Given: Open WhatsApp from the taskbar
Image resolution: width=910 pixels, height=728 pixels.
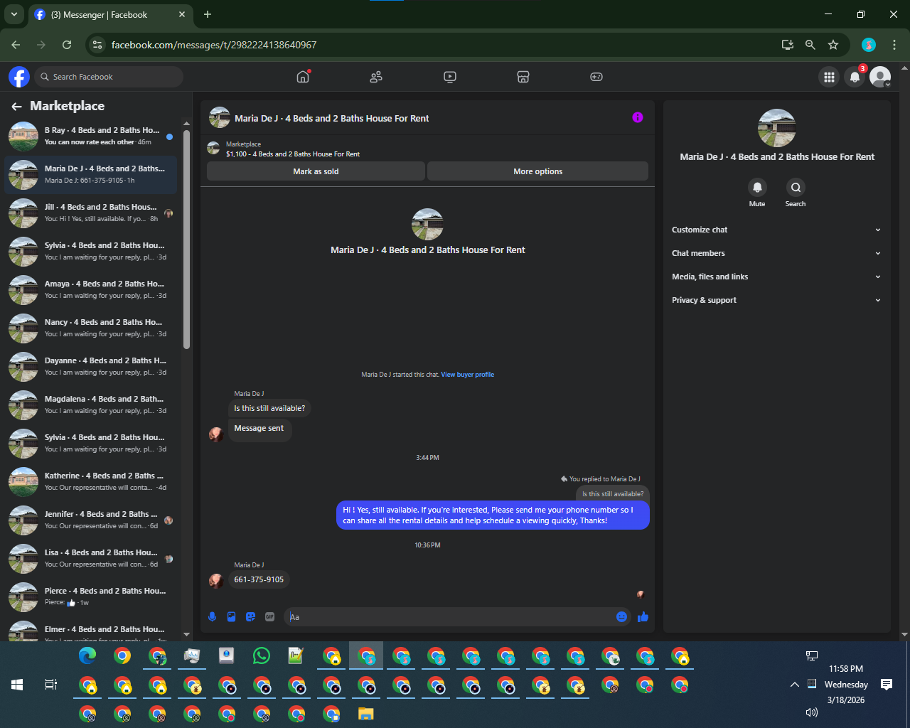Looking at the screenshot, I should click(x=262, y=655).
